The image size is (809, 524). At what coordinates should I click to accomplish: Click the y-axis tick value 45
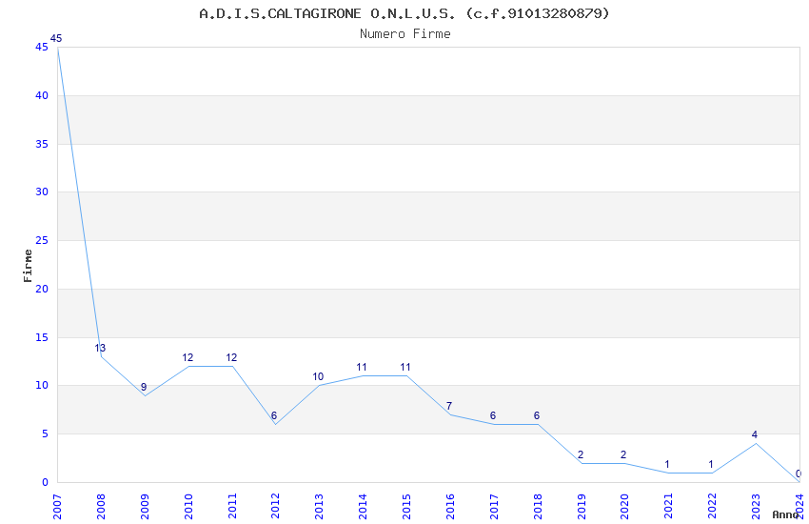(x=42, y=48)
